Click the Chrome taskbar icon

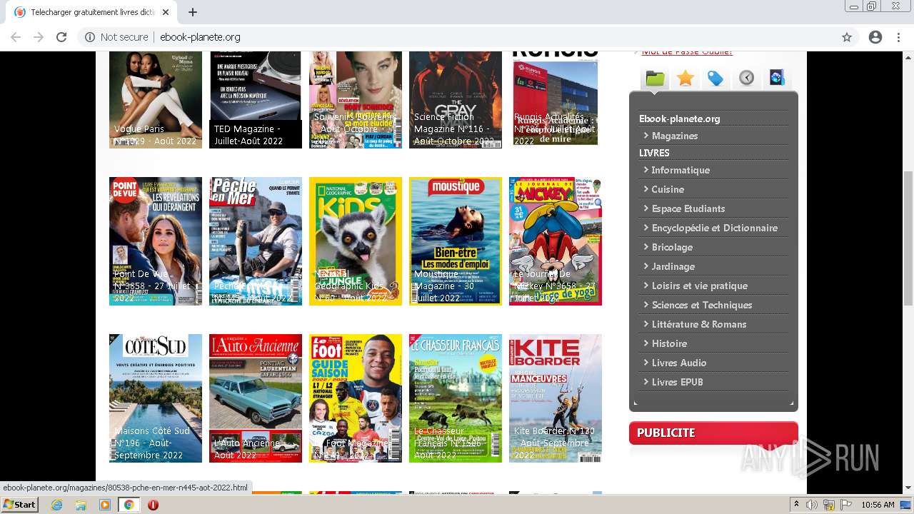click(129, 505)
